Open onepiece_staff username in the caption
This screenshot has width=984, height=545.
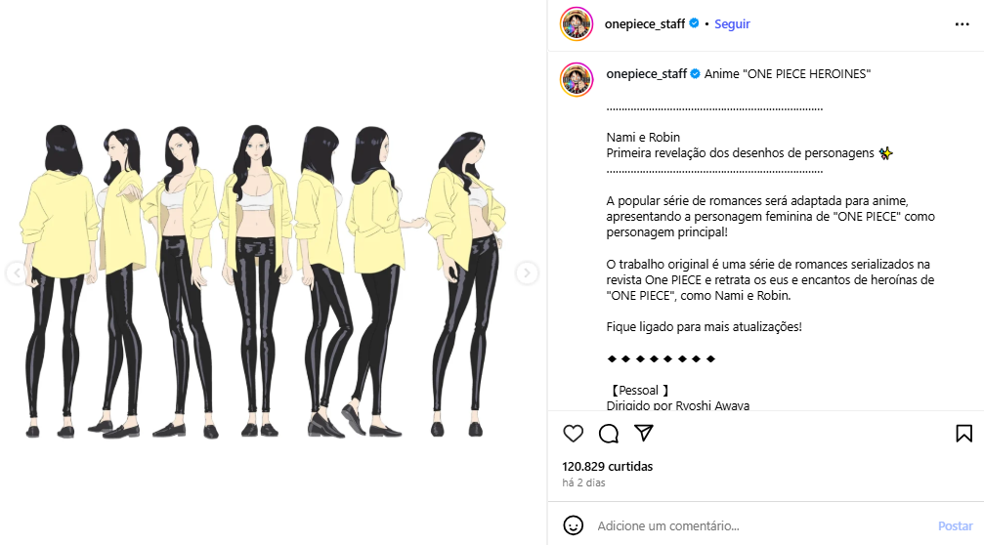click(646, 74)
